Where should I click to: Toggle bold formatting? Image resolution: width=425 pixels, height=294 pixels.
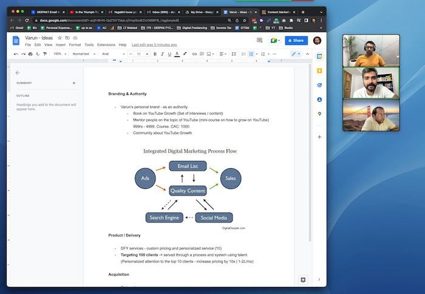[x=155, y=54]
